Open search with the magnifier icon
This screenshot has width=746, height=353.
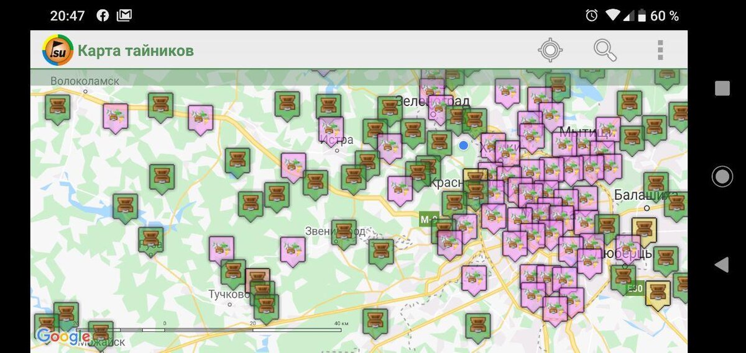click(x=605, y=50)
